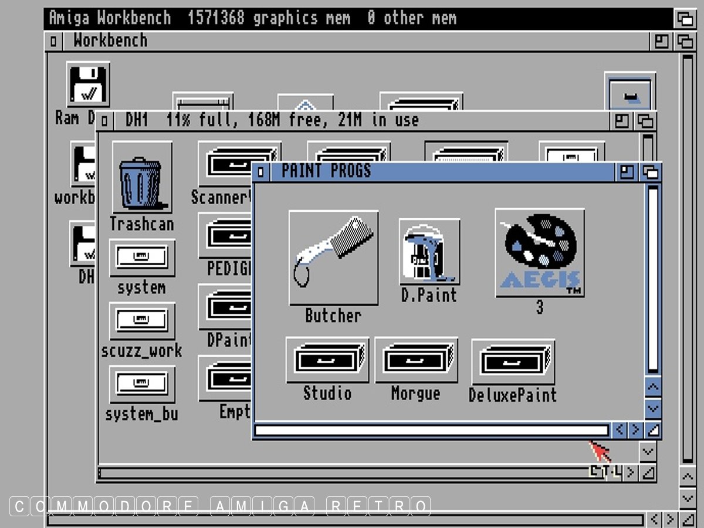The height and width of the screenshot is (528, 704).
Task: Open the Butcher cleaver icon
Action: [333, 258]
